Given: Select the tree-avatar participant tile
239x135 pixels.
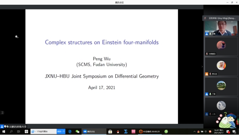Looking at the screenshot, I should tap(221, 86).
